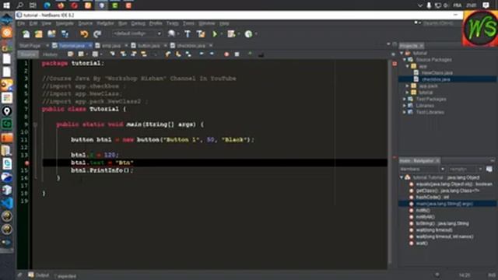Click the fold marker on line 9
This screenshot has height=280, width=498.
click(35, 124)
